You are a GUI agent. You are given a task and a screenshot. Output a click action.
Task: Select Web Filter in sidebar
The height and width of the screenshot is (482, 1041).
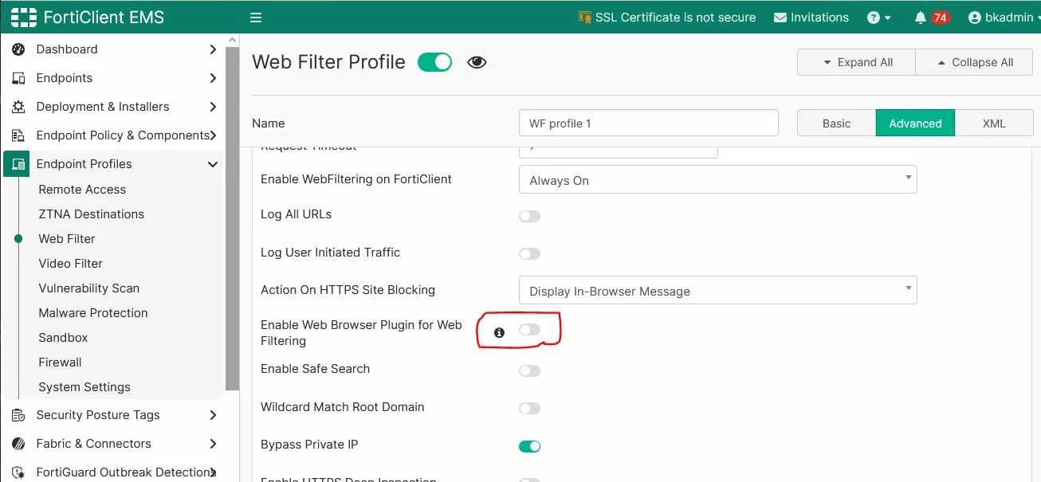pyautogui.click(x=67, y=239)
